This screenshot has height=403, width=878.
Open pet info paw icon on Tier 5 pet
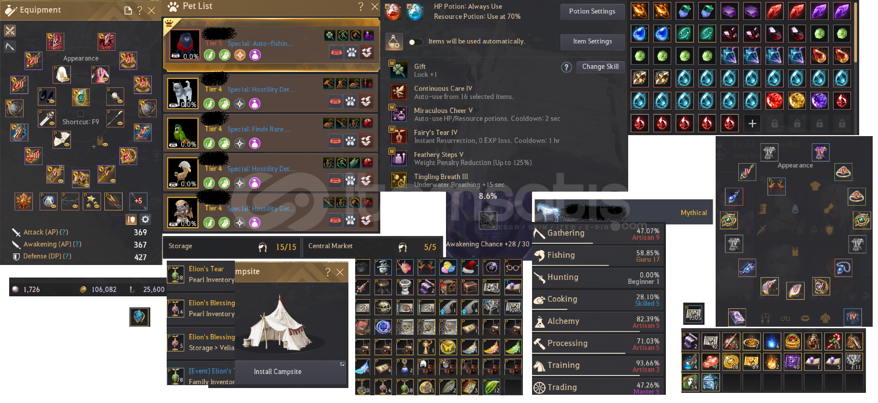pyautogui.click(x=352, y=53)
